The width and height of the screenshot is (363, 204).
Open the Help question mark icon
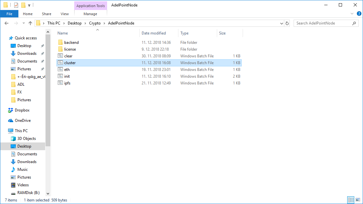359,14
